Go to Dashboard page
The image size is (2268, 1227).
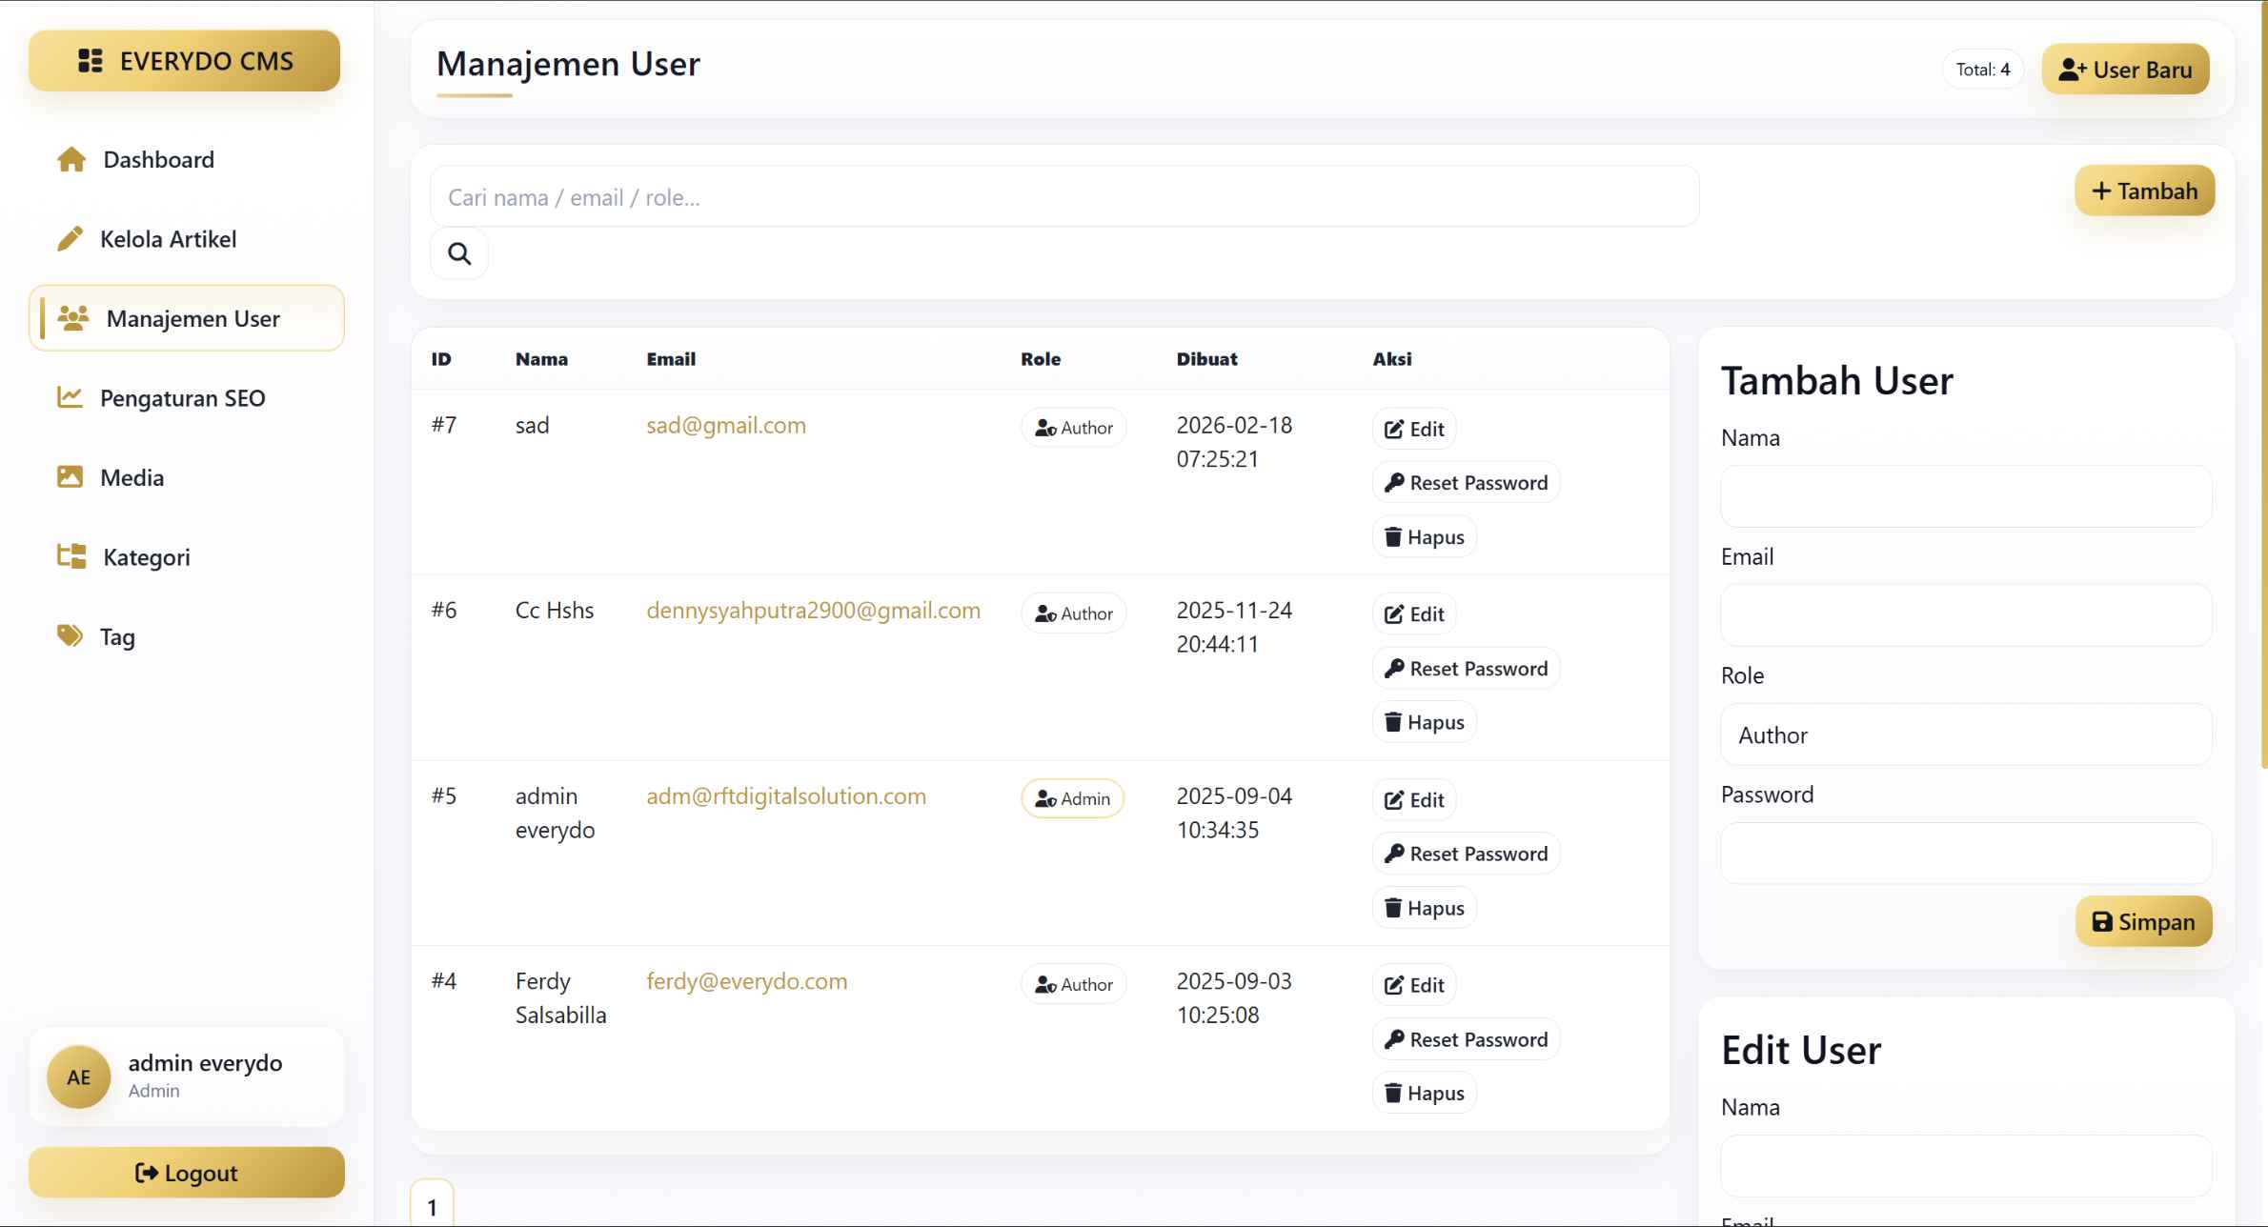187,160
